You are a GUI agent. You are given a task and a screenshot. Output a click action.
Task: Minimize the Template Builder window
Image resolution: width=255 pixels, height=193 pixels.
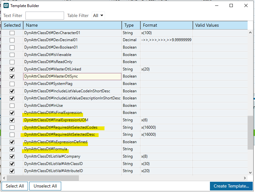pyautogui.click(x=217, y=6)
